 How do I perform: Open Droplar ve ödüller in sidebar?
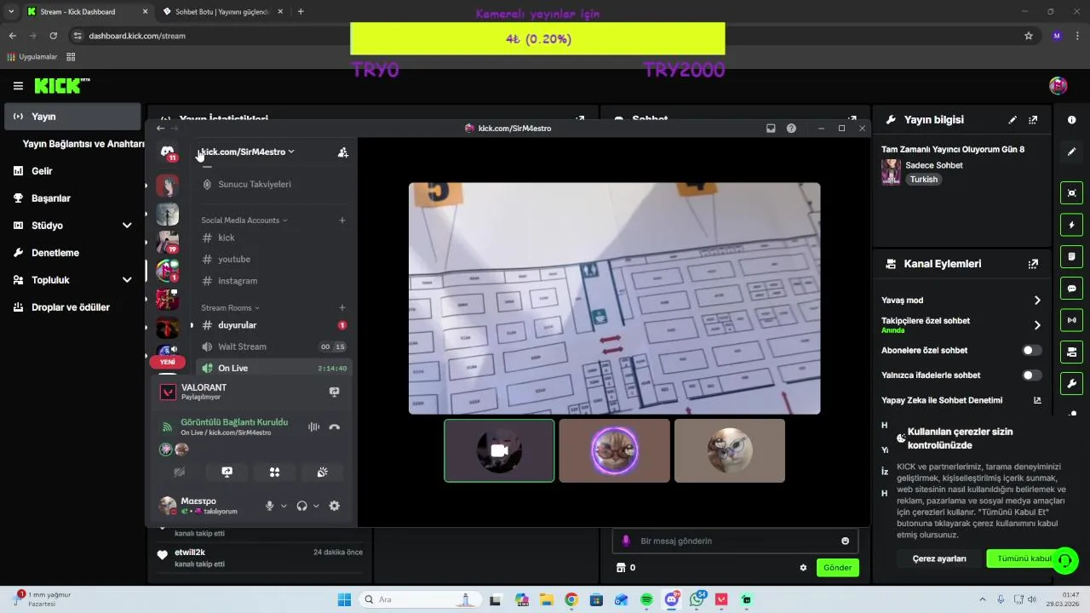[x=72, y=307]
